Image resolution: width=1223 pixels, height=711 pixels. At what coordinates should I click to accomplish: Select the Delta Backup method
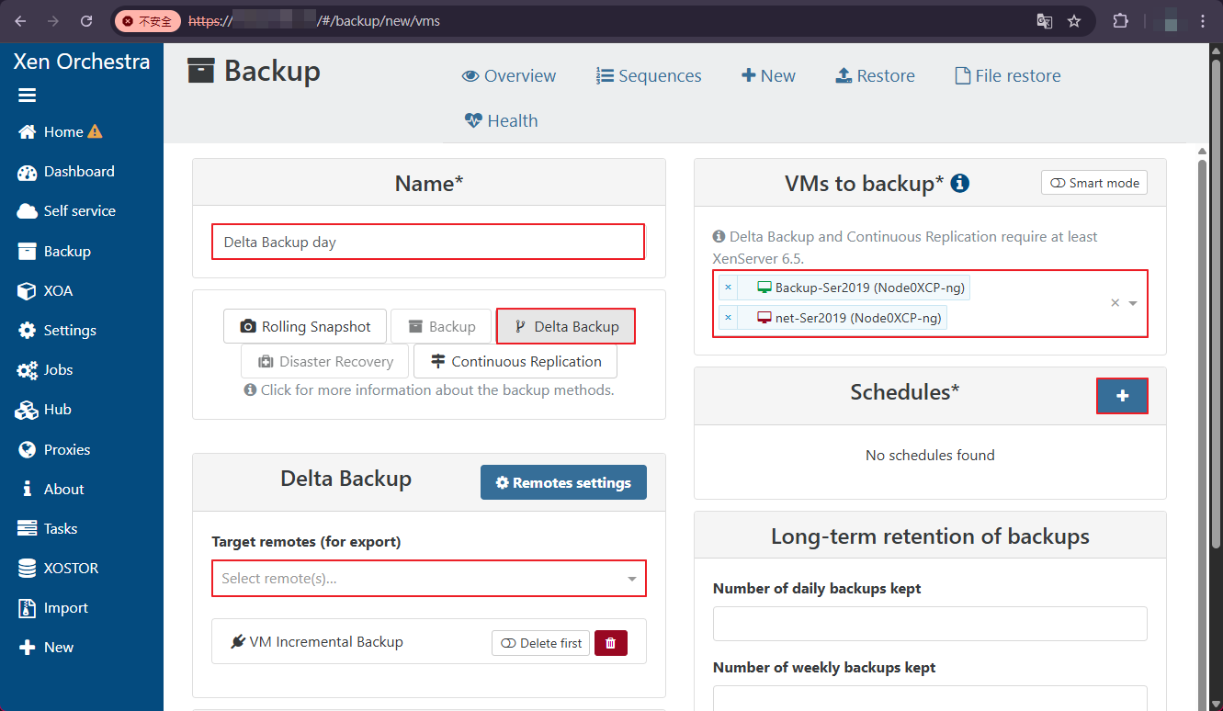pyautogui.click(x=566, y=326)
